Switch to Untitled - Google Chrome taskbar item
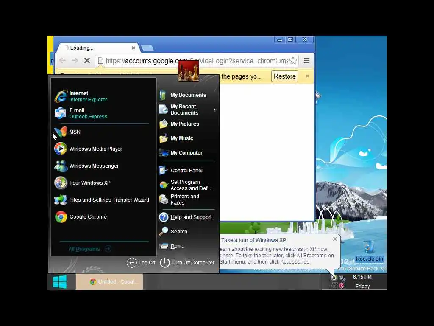The image size is (434, 326). point(109,282)
